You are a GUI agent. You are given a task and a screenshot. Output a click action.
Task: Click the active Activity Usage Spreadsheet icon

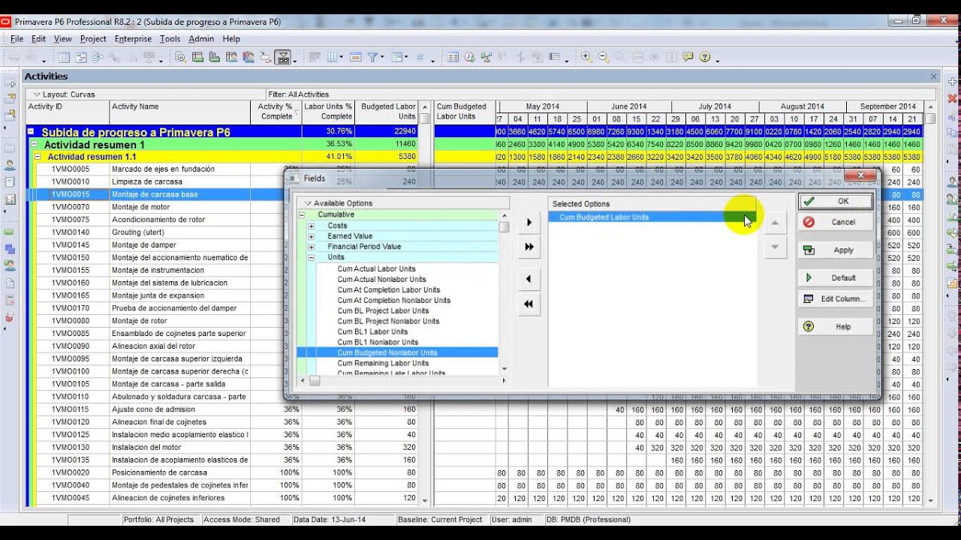(x=283, y=58)
